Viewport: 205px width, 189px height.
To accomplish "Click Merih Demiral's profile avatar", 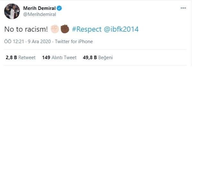I will [12, 12].
